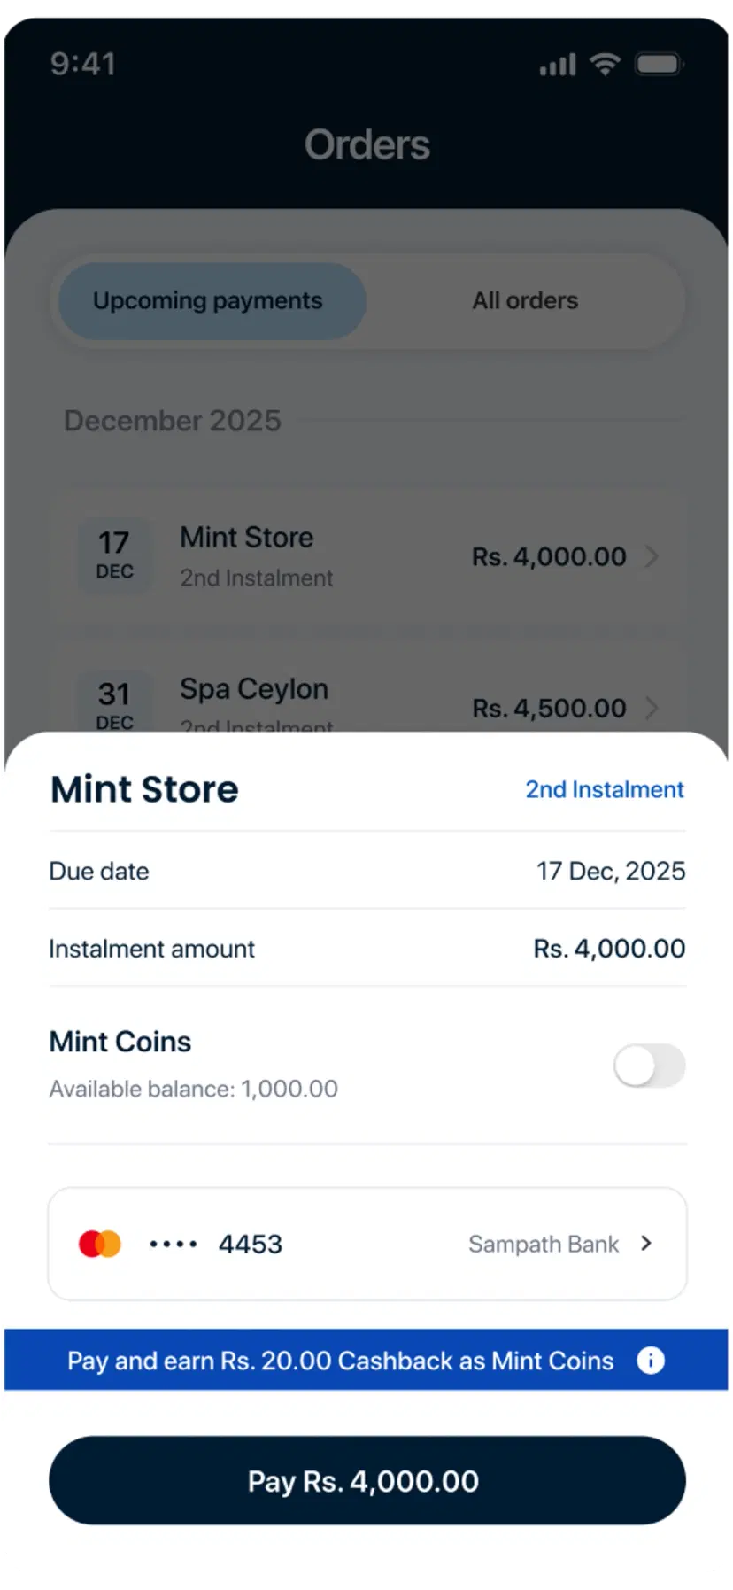This screenshot has height=1590, width=733.
Task: Click the 2nd Instalment link
Action: 605,789
